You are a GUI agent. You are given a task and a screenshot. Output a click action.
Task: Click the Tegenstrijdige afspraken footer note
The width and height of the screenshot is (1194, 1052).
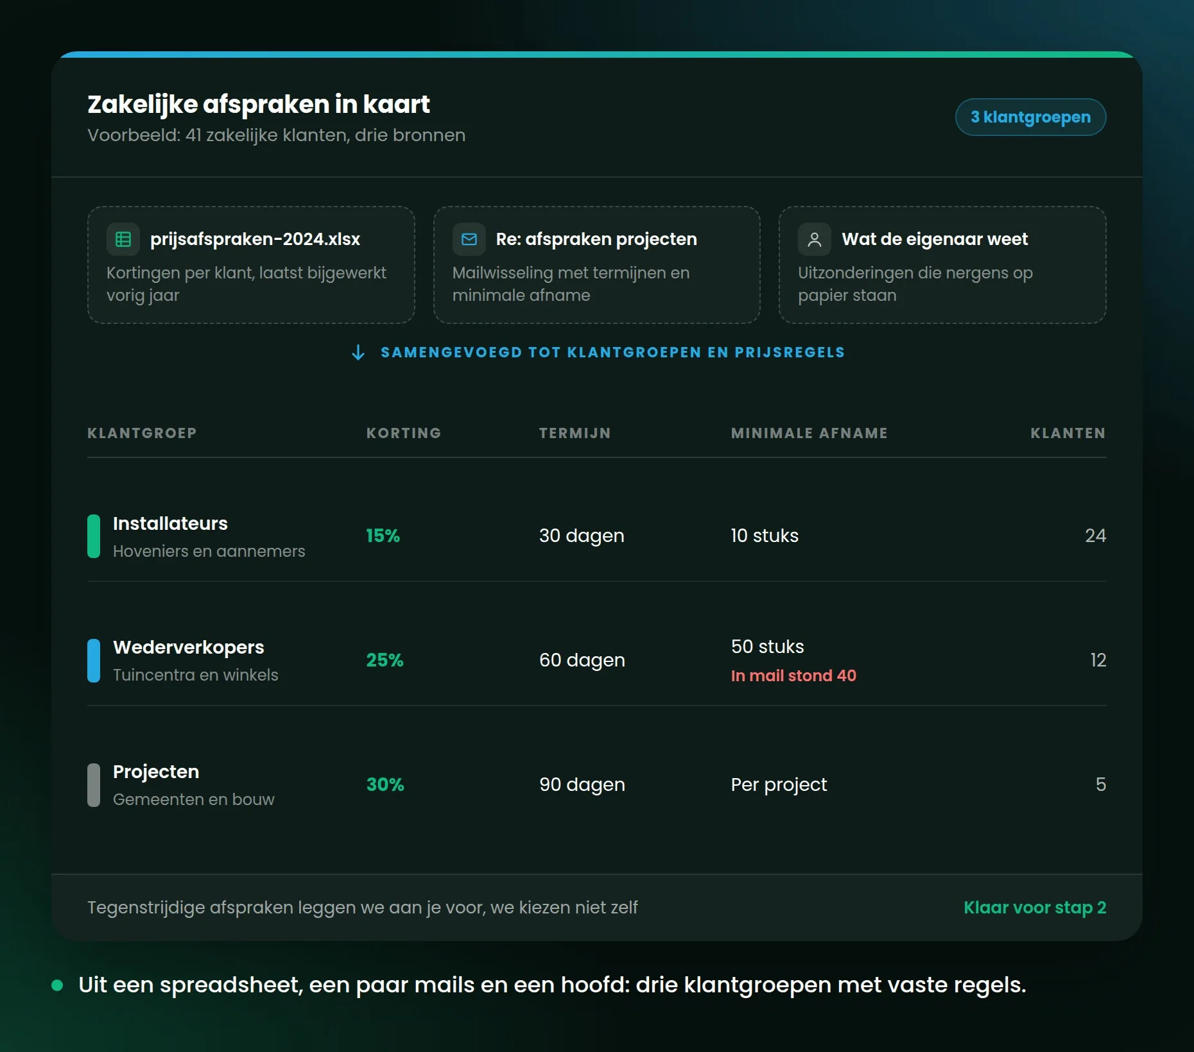pos(363,908)
